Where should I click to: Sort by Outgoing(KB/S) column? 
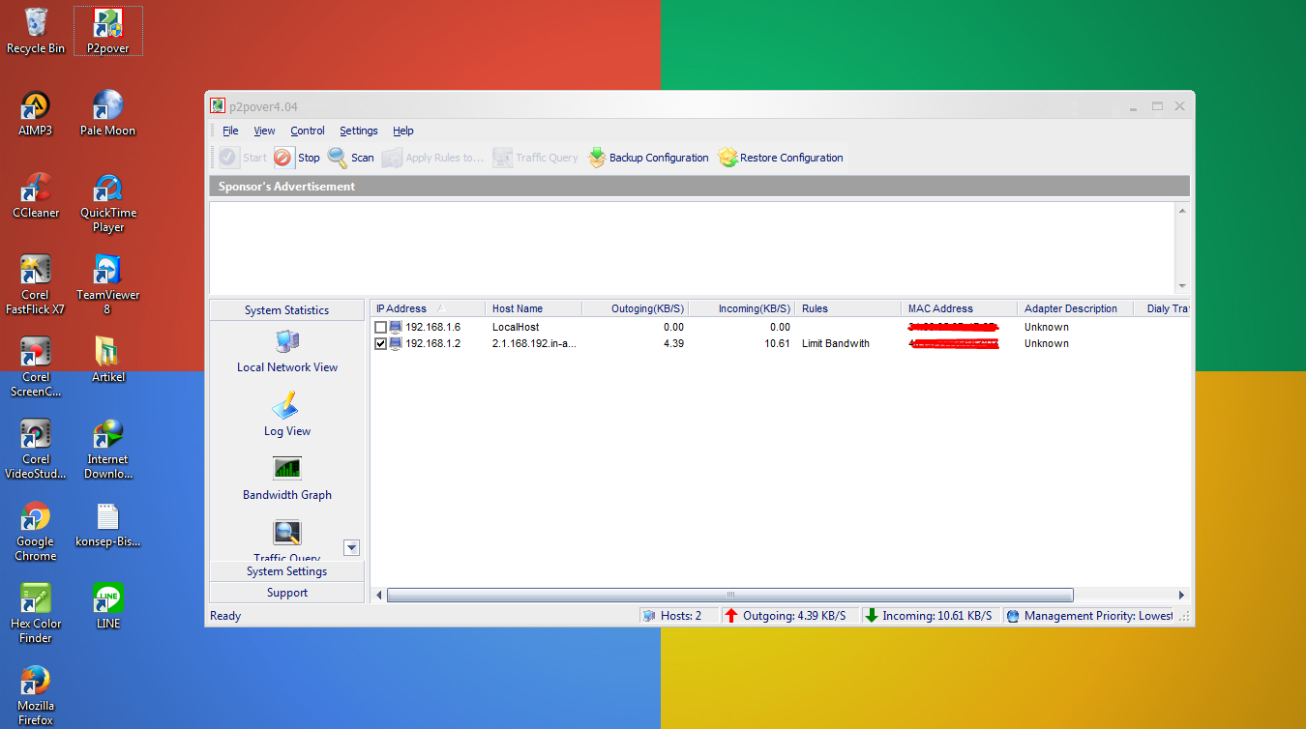(635, 308)
